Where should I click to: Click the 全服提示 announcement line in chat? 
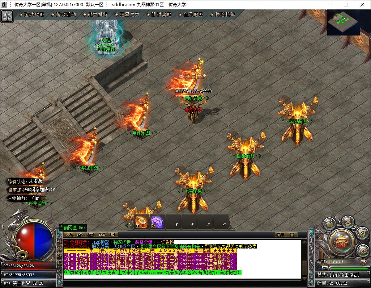pos(119,242)
